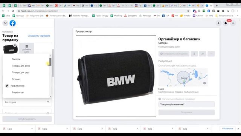Click the Отправить button under message field
Viewport: 241px width, 136px height.
pyautogui.click(x=187, y=112)
